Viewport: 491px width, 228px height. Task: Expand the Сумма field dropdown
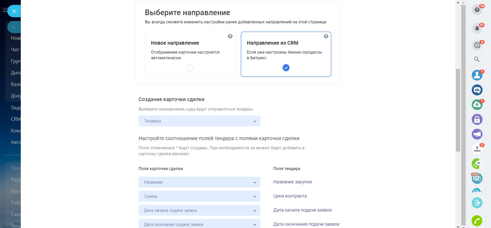(199, 196)
